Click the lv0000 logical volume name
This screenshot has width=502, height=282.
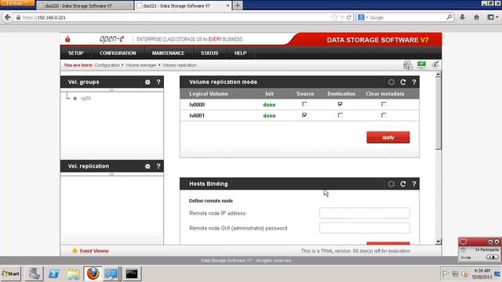[197, 104]
